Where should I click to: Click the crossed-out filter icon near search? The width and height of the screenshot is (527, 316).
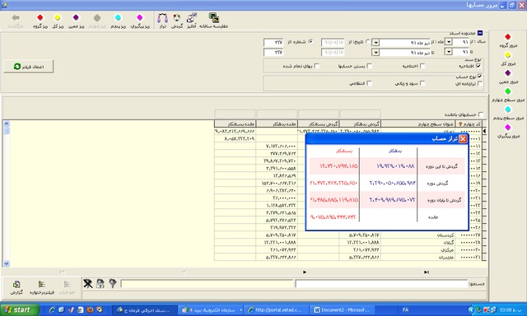pyautogui.click(x=88, y=284)
